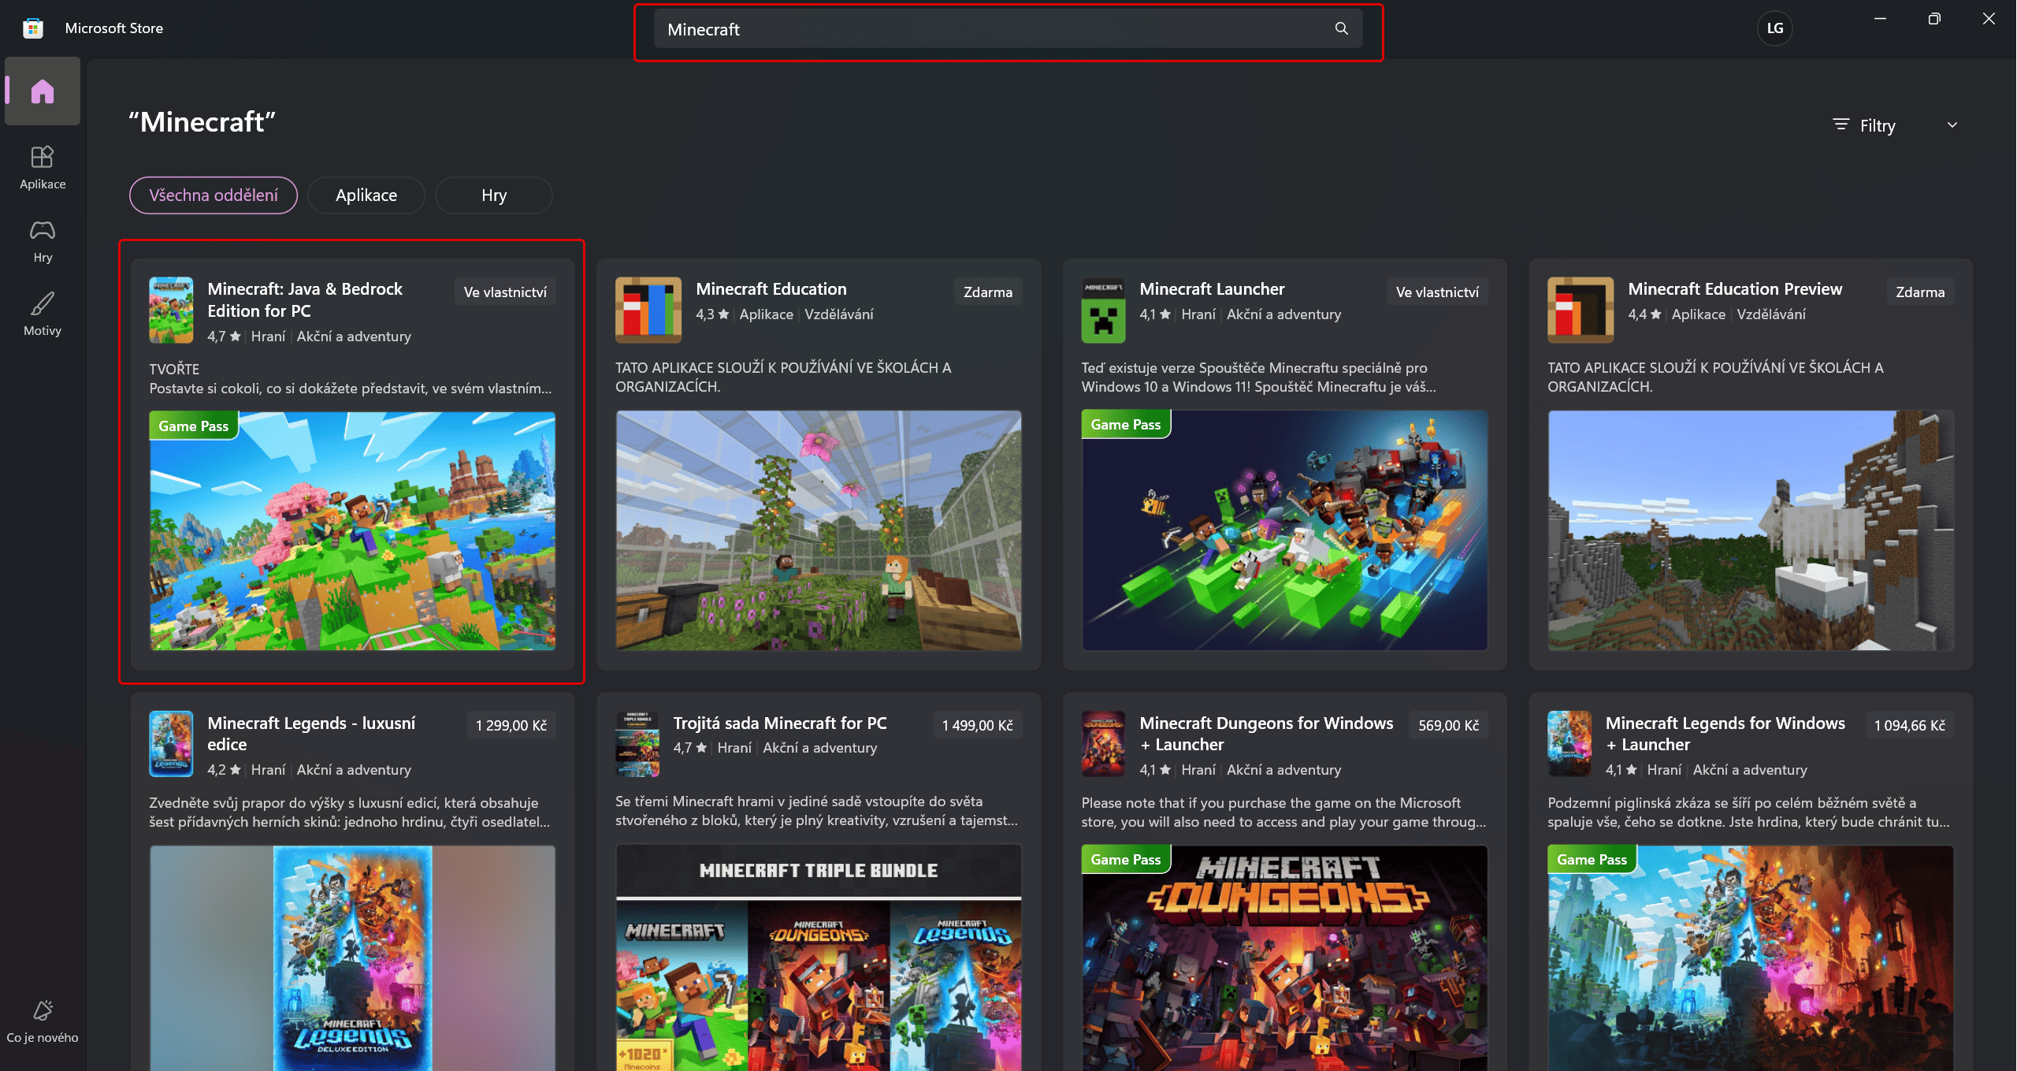The image size is (2017, 1071).
Task: Click the Minecraft Launcher artwork thumbnail
Action: [1284, 530]
